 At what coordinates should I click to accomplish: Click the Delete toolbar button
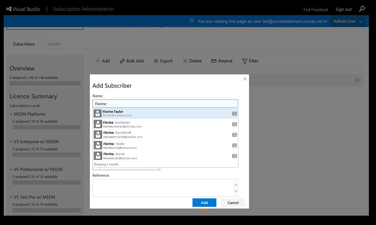point(192,61)
